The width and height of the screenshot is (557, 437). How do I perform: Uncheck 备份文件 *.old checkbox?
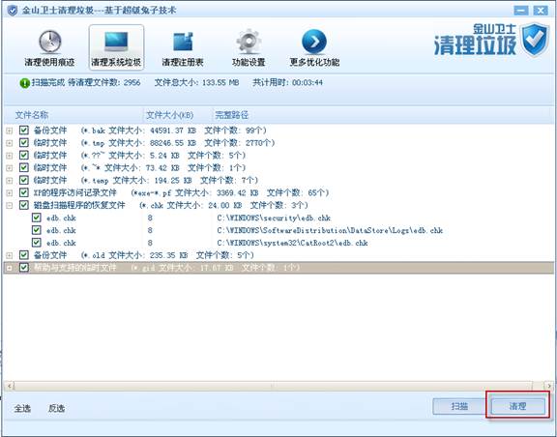tap(24, 254)
